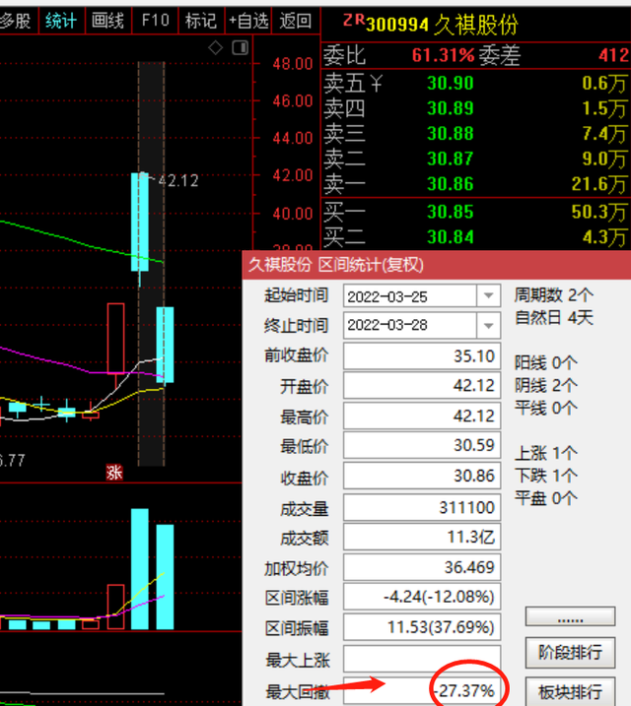Screen dimensions: 631x706
Task: Click the 久祺股份 区间统计(复权) dialog title
Action: coord(336,265)
